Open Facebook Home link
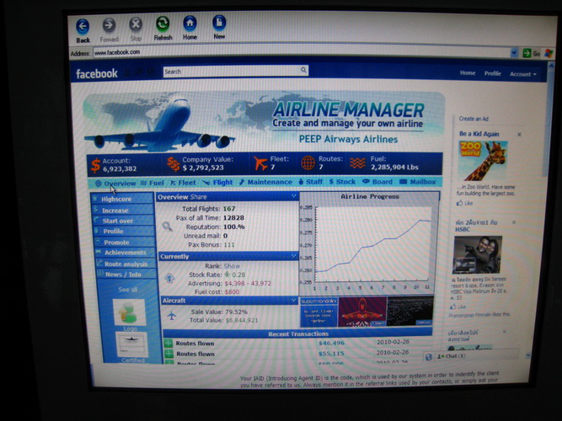The height and width of the screenshot is (421, 562). click(x=468, y=73)
